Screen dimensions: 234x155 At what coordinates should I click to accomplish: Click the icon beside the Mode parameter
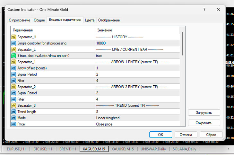tap(14, 118)
